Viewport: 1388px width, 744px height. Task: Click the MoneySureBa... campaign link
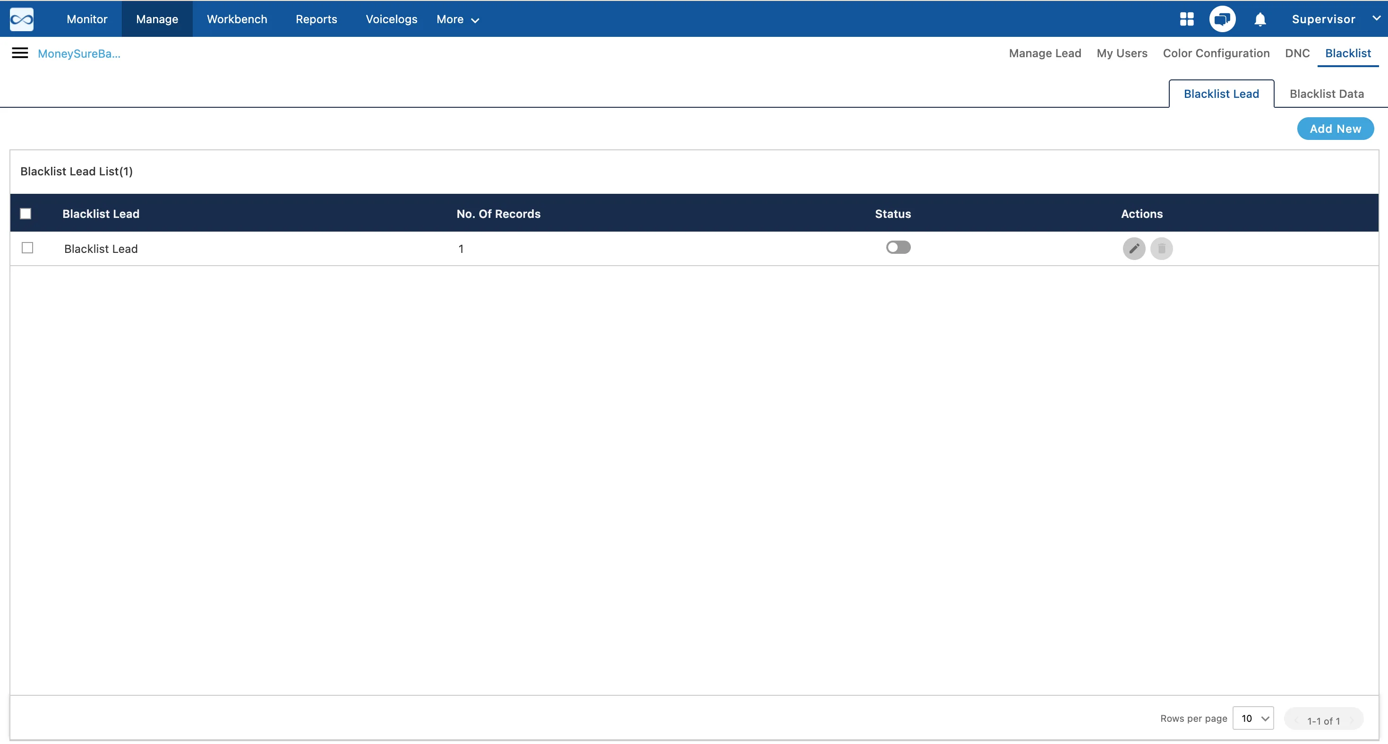point(79,53)
